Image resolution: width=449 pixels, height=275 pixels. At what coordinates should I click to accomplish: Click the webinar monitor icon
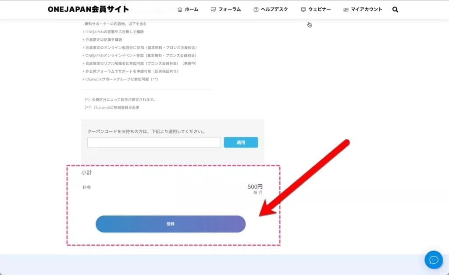click(x=303, y=10)
